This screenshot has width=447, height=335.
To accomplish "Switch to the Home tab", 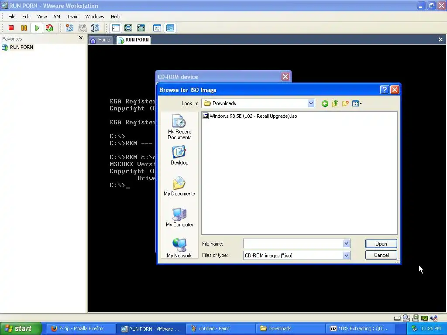I will (x=100, y=40).
